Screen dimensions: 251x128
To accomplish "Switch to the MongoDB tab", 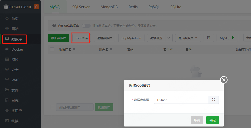I will 109,7.
